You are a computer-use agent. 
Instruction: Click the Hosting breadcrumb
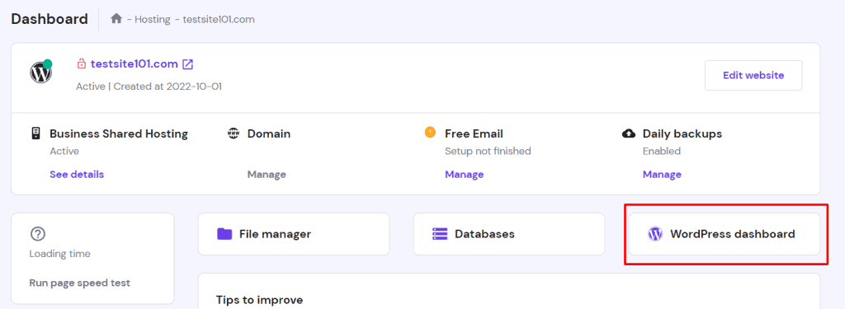coord(153,20)
